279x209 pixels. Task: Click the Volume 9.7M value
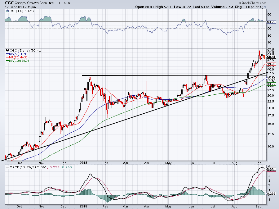[x=222, y=7]
